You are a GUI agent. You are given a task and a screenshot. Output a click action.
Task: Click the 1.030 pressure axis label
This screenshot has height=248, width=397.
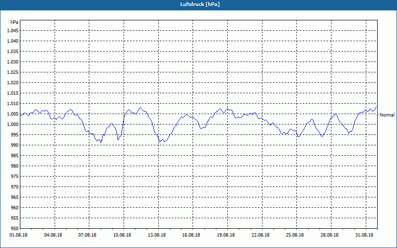pyautogui.click(x=12, y=62)
